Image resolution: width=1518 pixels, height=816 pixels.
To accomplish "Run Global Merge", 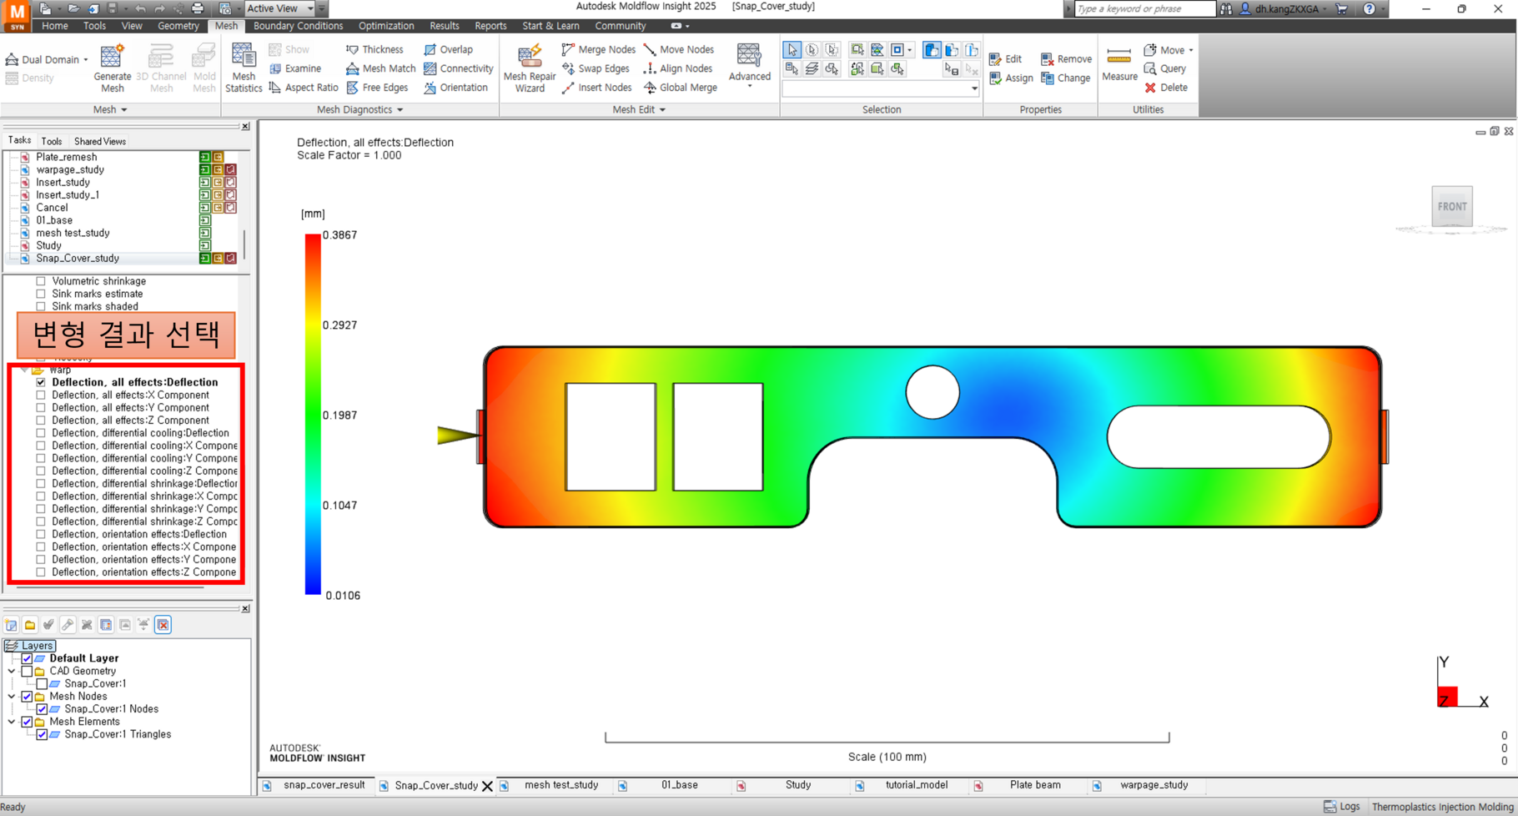I will tap(680, 88).
